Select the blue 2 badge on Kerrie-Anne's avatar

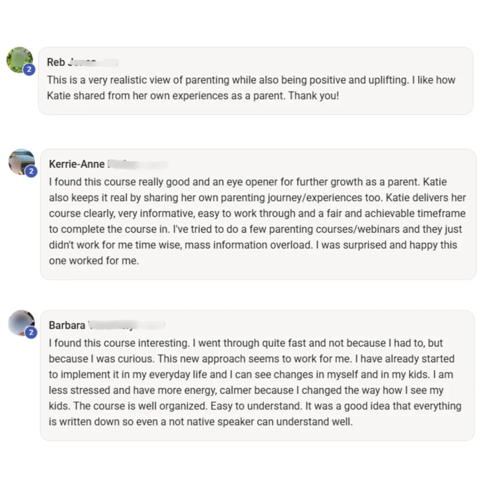point(31,171)
